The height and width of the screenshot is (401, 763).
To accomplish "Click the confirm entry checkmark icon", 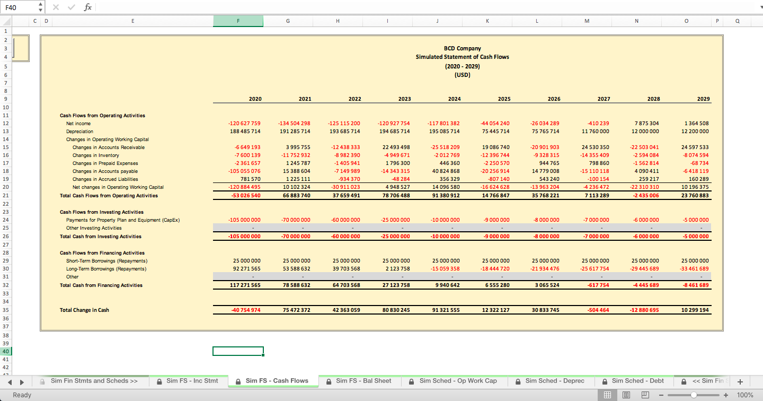I will coord(72,7).
